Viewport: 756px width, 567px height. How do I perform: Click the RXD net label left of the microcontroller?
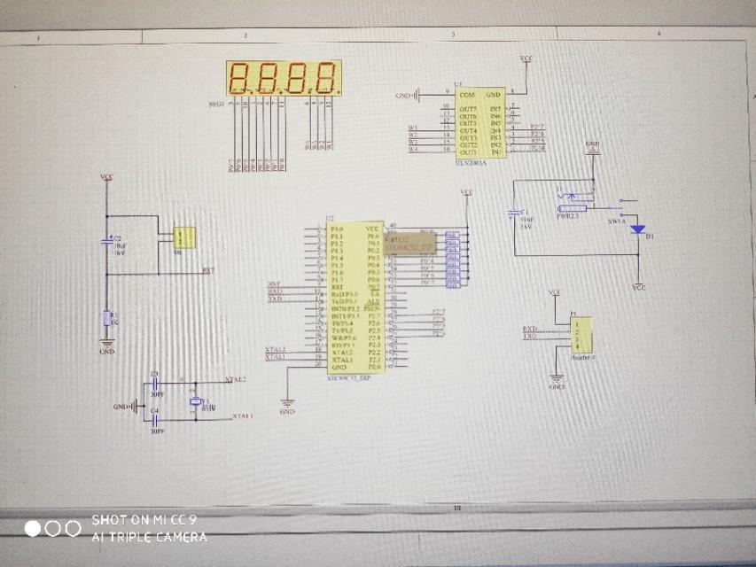point(275,291)
